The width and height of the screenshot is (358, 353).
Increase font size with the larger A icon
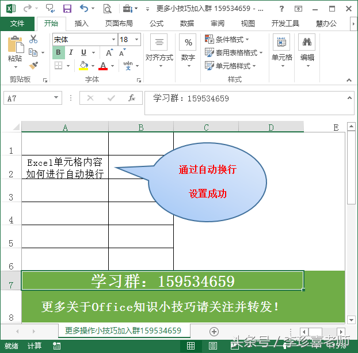point(109,53)
